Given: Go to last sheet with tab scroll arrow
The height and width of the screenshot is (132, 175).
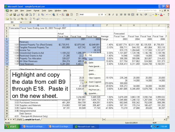Looking at the screenshot, I should (14, 120).
